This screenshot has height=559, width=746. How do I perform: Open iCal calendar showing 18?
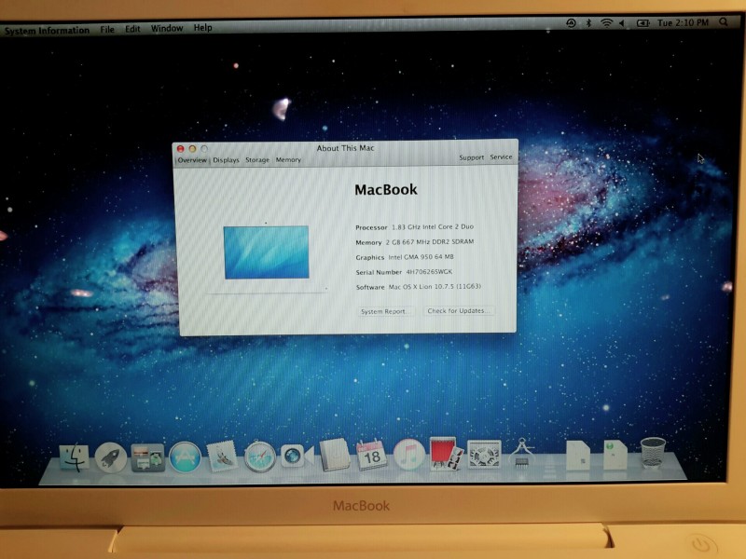pos(371,455)
